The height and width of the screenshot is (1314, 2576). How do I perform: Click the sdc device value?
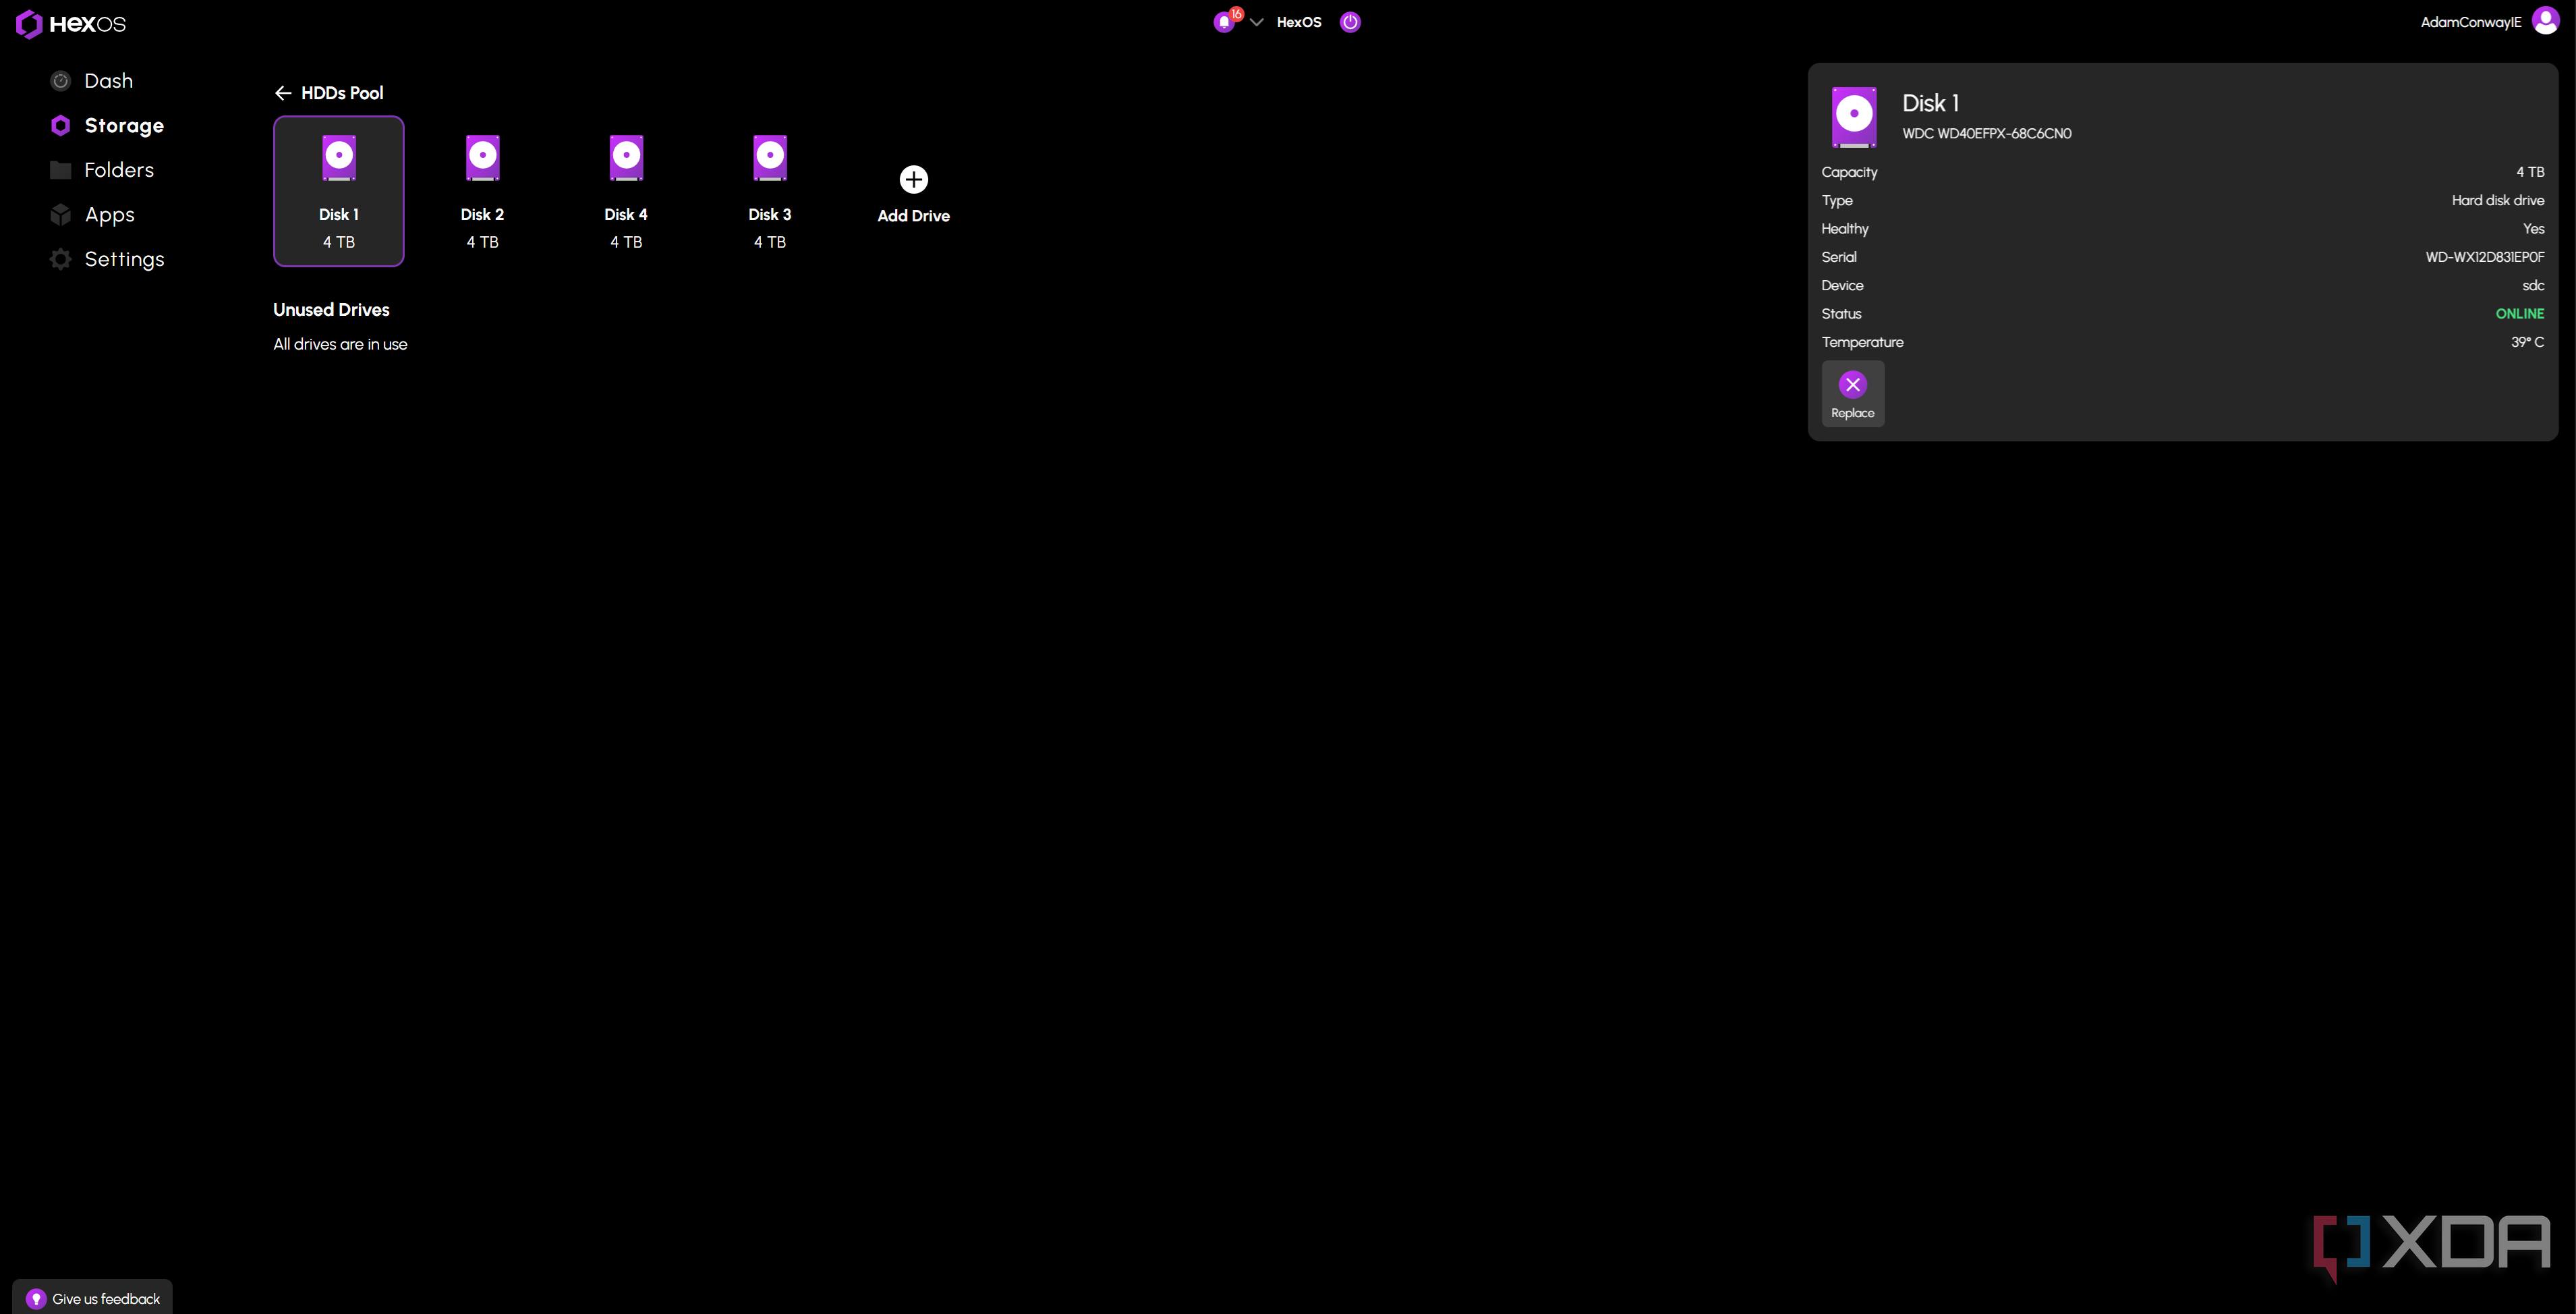2534,286
